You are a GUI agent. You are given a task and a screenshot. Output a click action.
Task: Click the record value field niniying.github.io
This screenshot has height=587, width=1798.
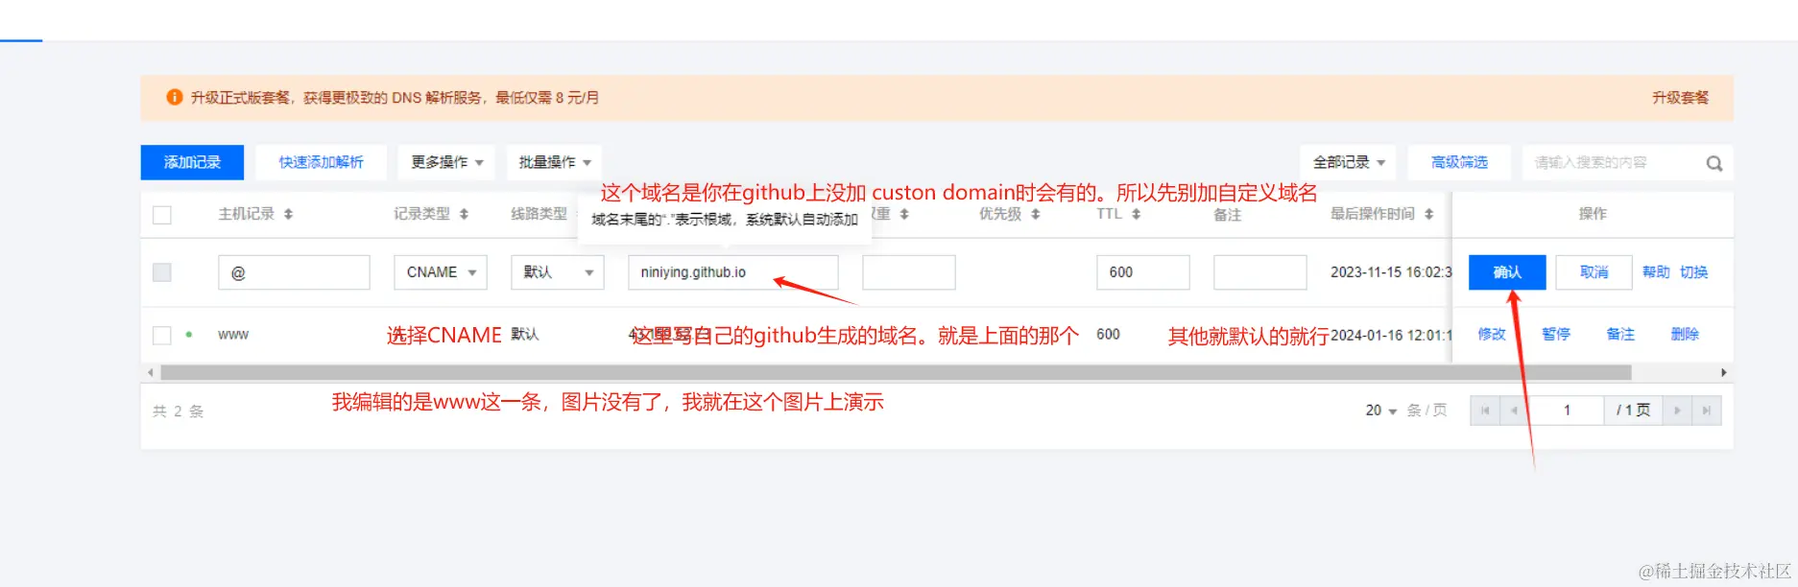(733, 272)
